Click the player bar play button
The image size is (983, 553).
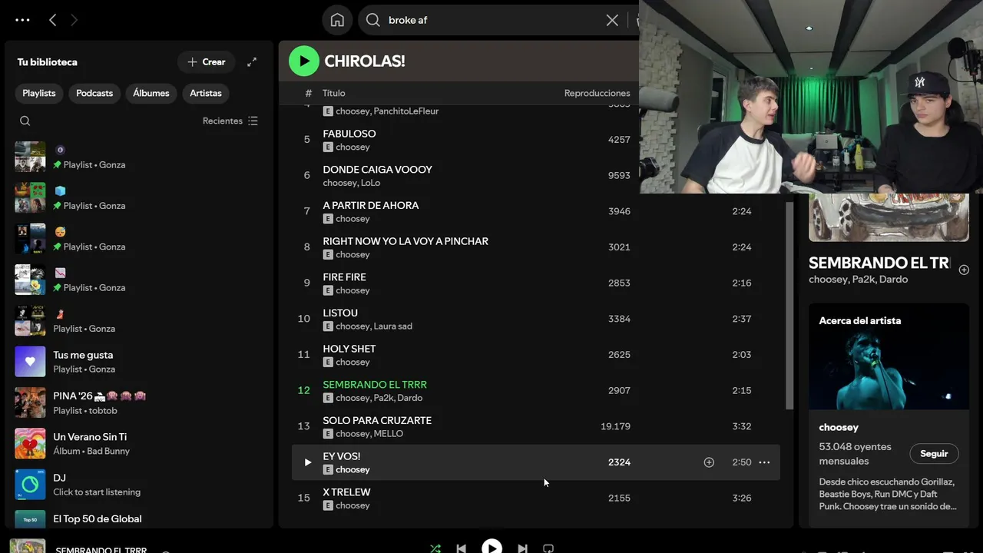[x=491, y=548]
